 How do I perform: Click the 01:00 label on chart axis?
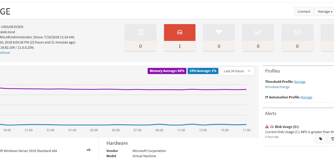[72, 130]
